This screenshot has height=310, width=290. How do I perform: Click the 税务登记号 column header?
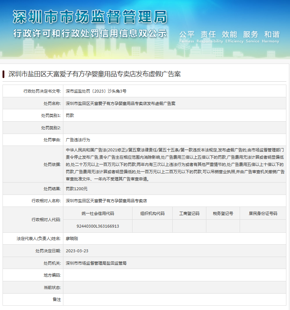(223, 213)
